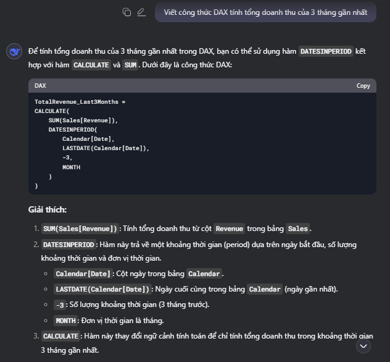
Task: Click the user message bubble about DAX công thức
Action: [x=265, y=12]
